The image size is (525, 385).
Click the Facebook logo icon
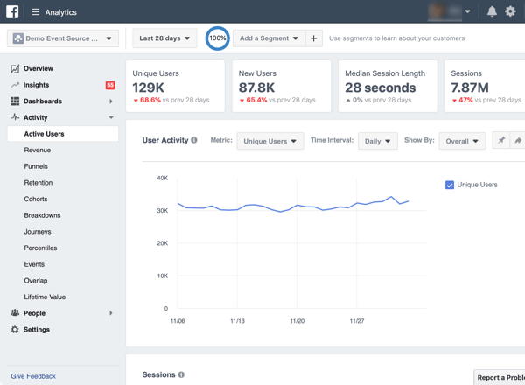[x=12, y=11]
